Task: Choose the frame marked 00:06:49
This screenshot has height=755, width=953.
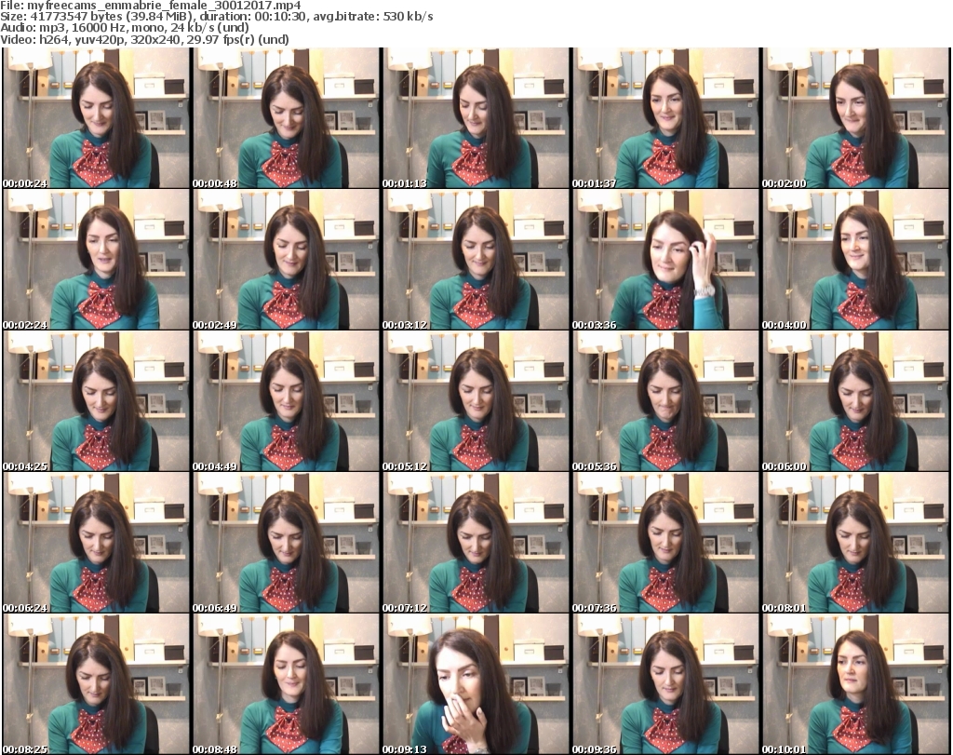Action: [286, 543]
